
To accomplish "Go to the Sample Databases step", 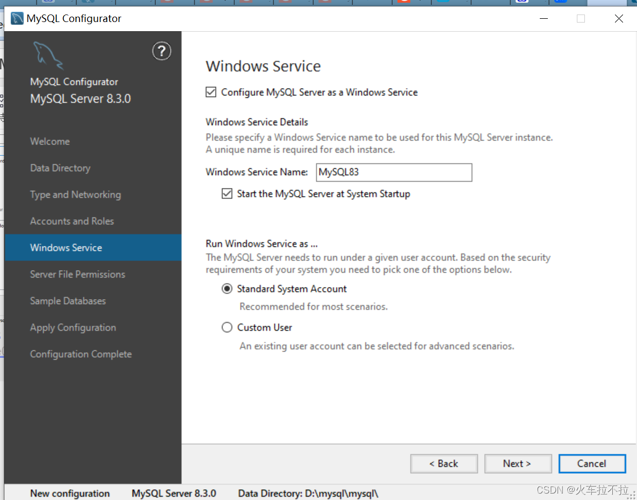I will pos(93,301).
